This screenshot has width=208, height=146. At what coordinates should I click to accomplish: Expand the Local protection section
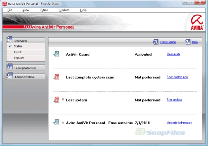[x=25, y=68]
